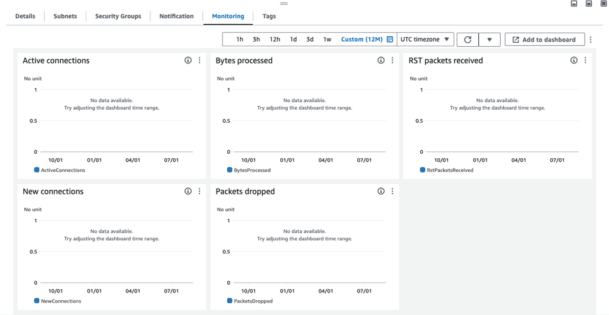Toggle RstPacketsReceived legend color swatch
609x315 pixels.
pyautogui.click(x=423, y=170)
